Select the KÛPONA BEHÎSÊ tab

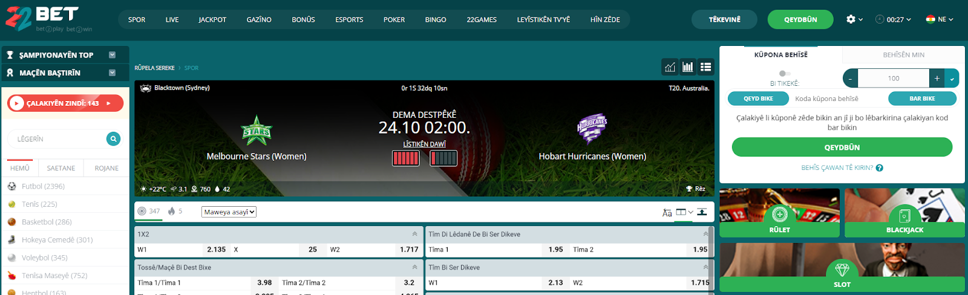point(781,54)
